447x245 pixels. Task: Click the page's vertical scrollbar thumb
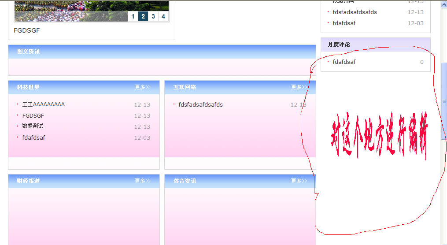pyautogui.click(x=444, y=101)
